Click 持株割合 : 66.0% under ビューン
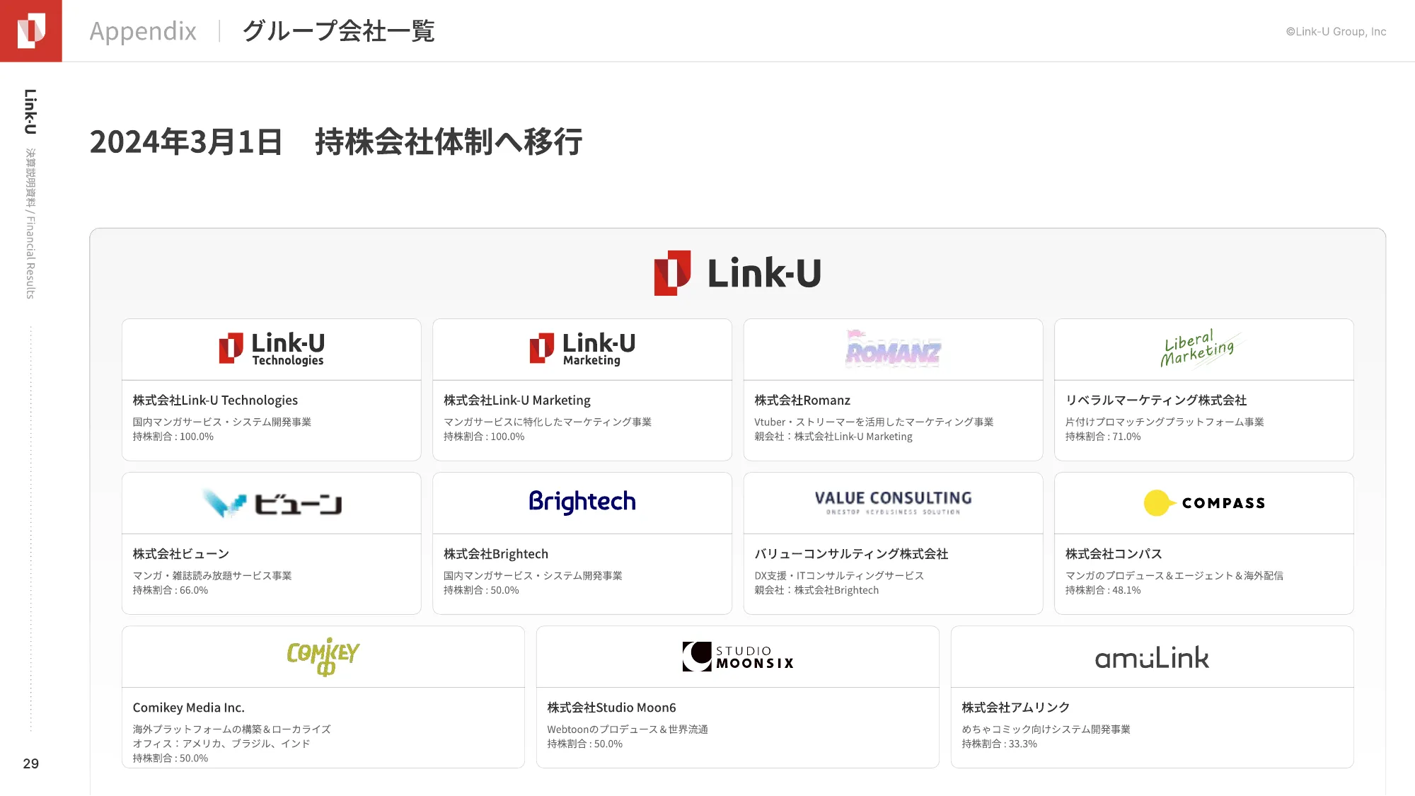1415x796 pixels. coord(171,590)
